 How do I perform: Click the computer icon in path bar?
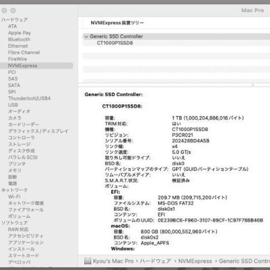(x=88, y=261)
